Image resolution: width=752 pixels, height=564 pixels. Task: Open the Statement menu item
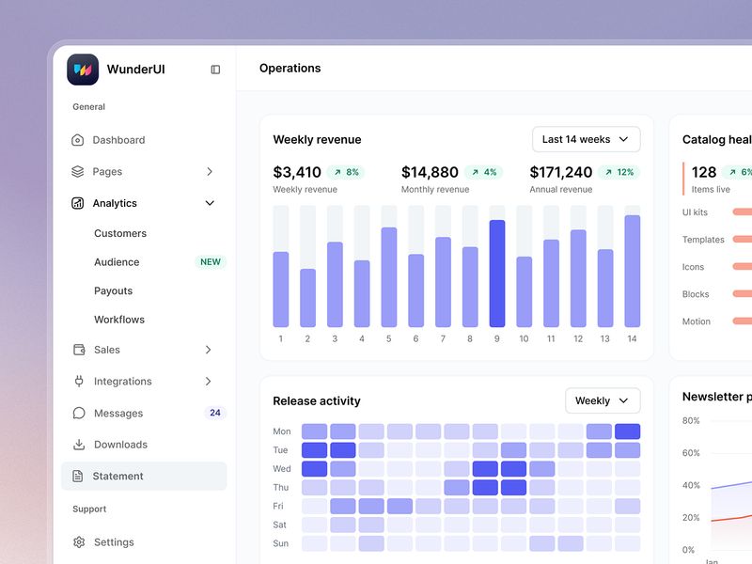144,477
